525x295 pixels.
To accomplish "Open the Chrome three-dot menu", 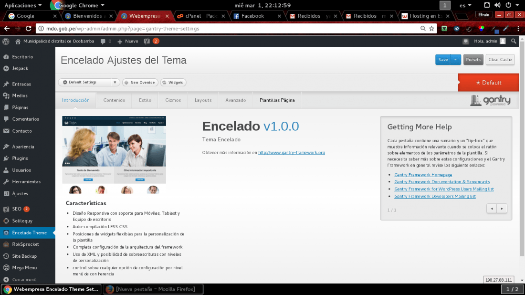I will coord(518,29).
